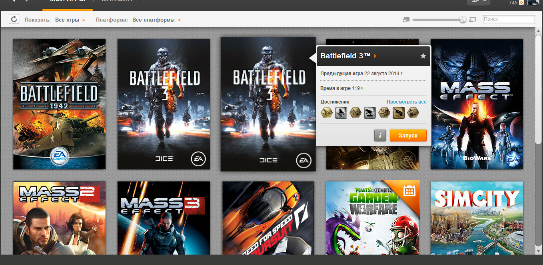Click the winged hexagon achievement badge
The image size is (543, 265).
[327, 114]
